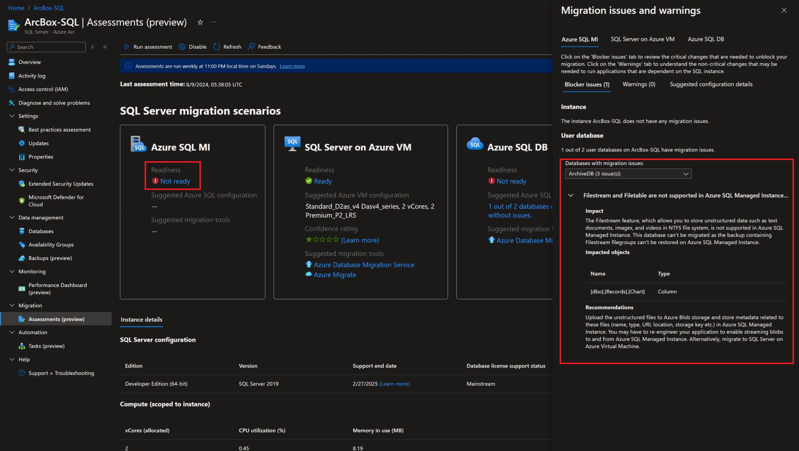Open Suggested configuration details tab
The width and height of the screenshot is (799, 451).
point(711,85)
